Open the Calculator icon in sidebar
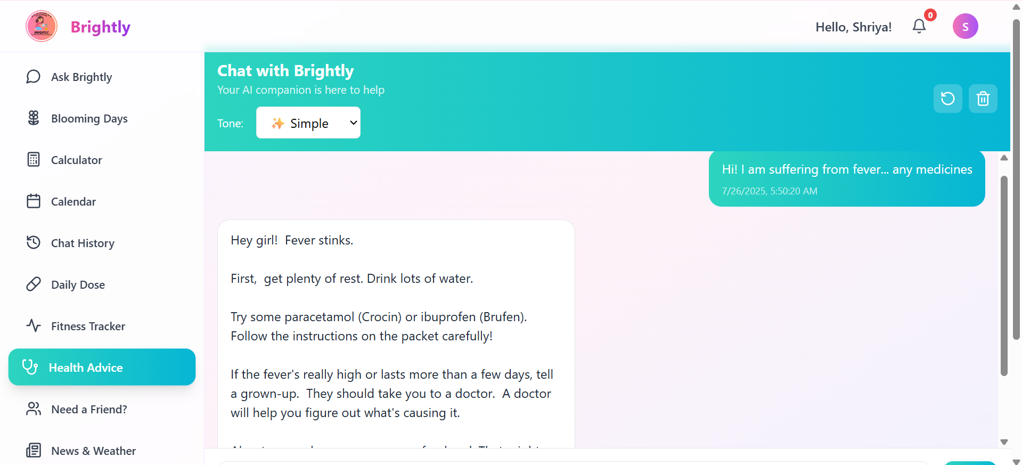Image resolution: width=1022 pixels, height=465 pixels. tap(33, 159)
